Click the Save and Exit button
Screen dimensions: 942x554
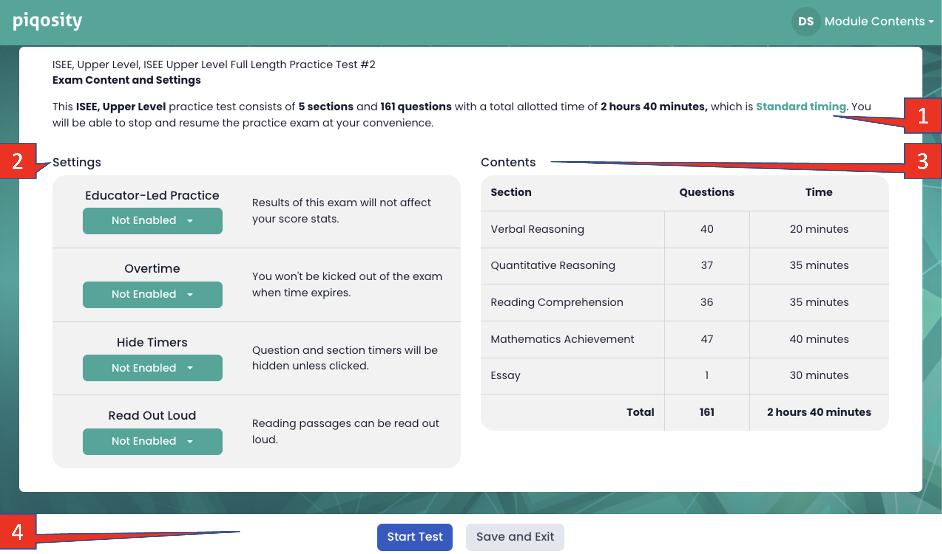click(515, 537)
